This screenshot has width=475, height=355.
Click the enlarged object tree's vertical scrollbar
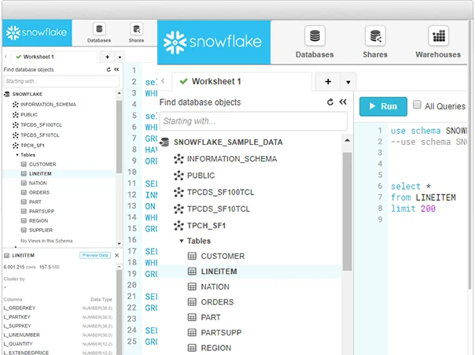tap(347, 205)
